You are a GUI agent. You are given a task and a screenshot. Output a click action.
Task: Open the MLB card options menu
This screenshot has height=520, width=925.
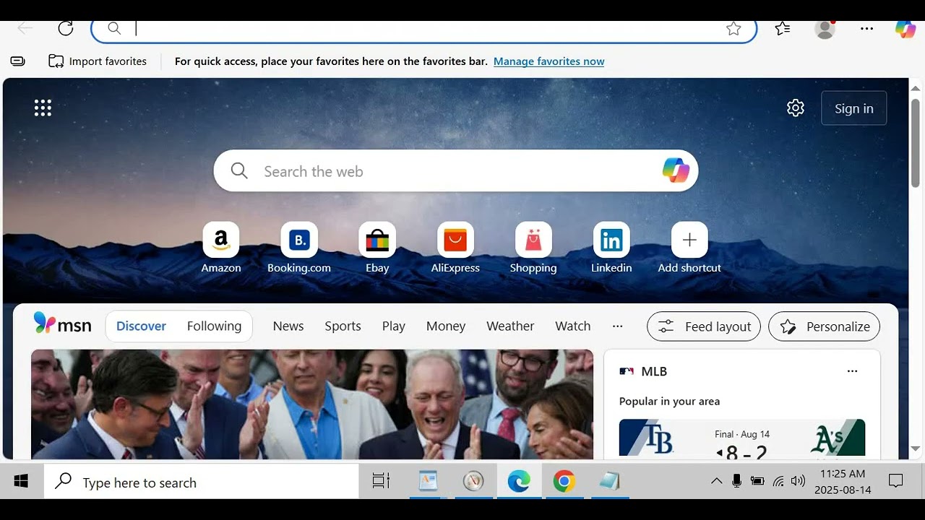[852, 371]
